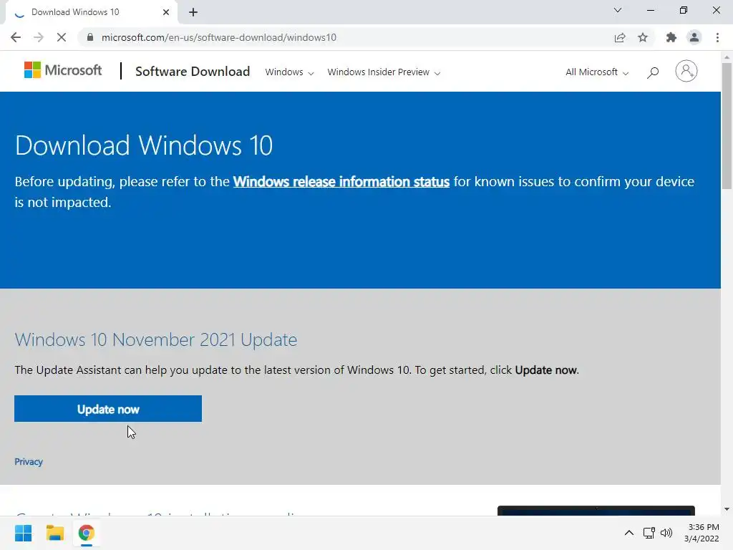Click the taskbar clock showing 3:36 PM
Viewport: 733px width, 550px height.
[702, 533]
